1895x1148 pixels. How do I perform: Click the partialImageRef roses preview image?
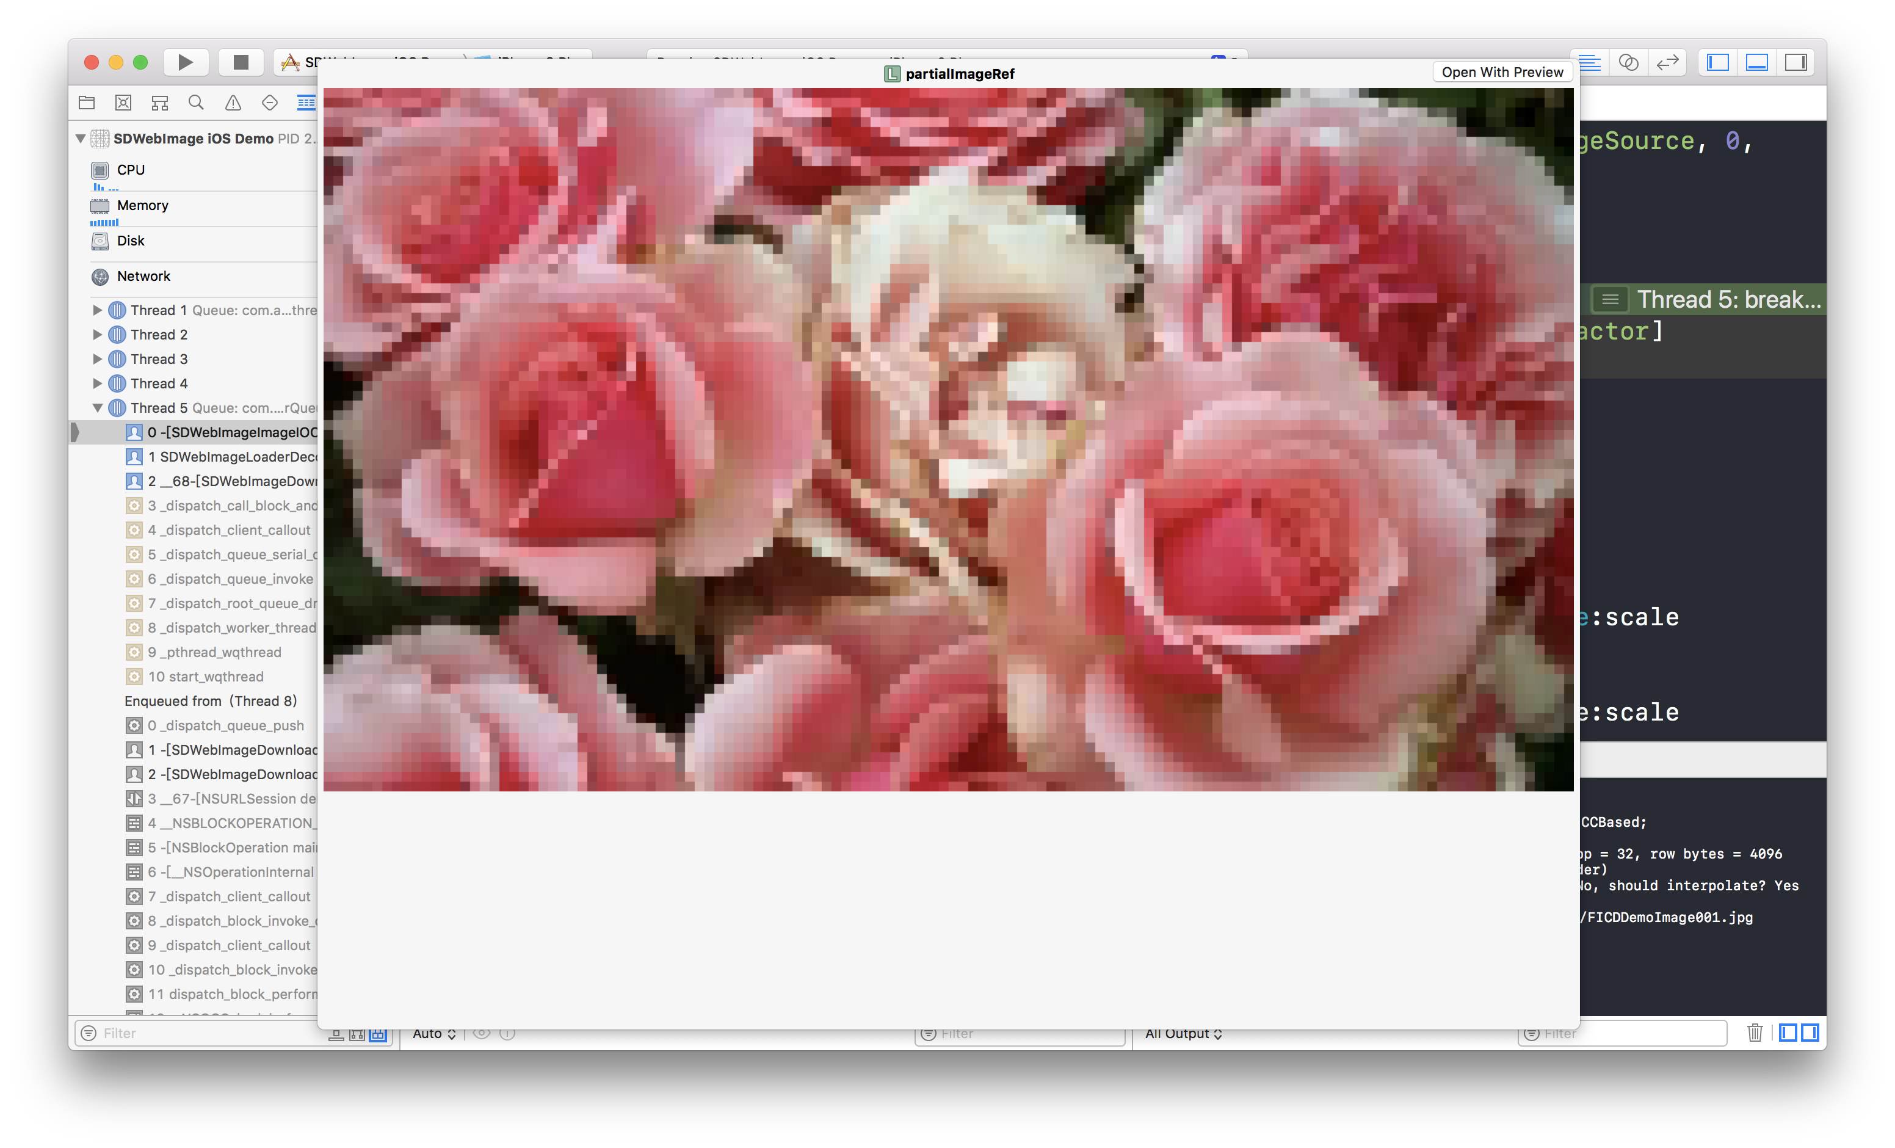tap(948, 439)
